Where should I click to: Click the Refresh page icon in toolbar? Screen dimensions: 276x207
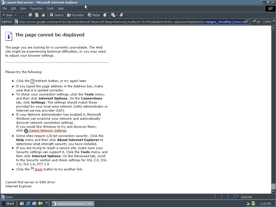point(37,15)
